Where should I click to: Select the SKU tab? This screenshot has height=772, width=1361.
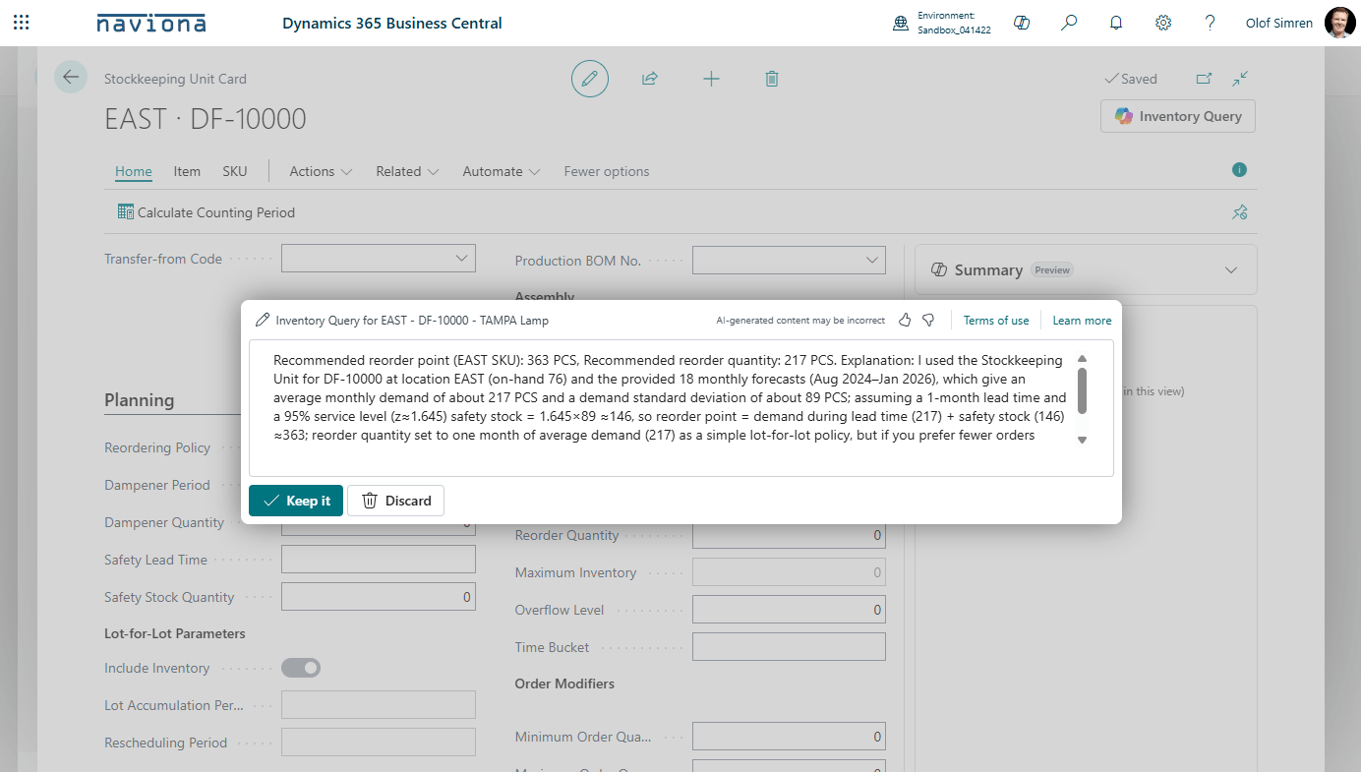pyautogui.click(x=235, y=171)
